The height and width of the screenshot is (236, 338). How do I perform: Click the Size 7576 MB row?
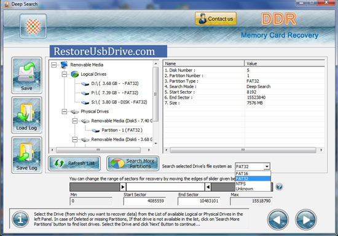244,103
